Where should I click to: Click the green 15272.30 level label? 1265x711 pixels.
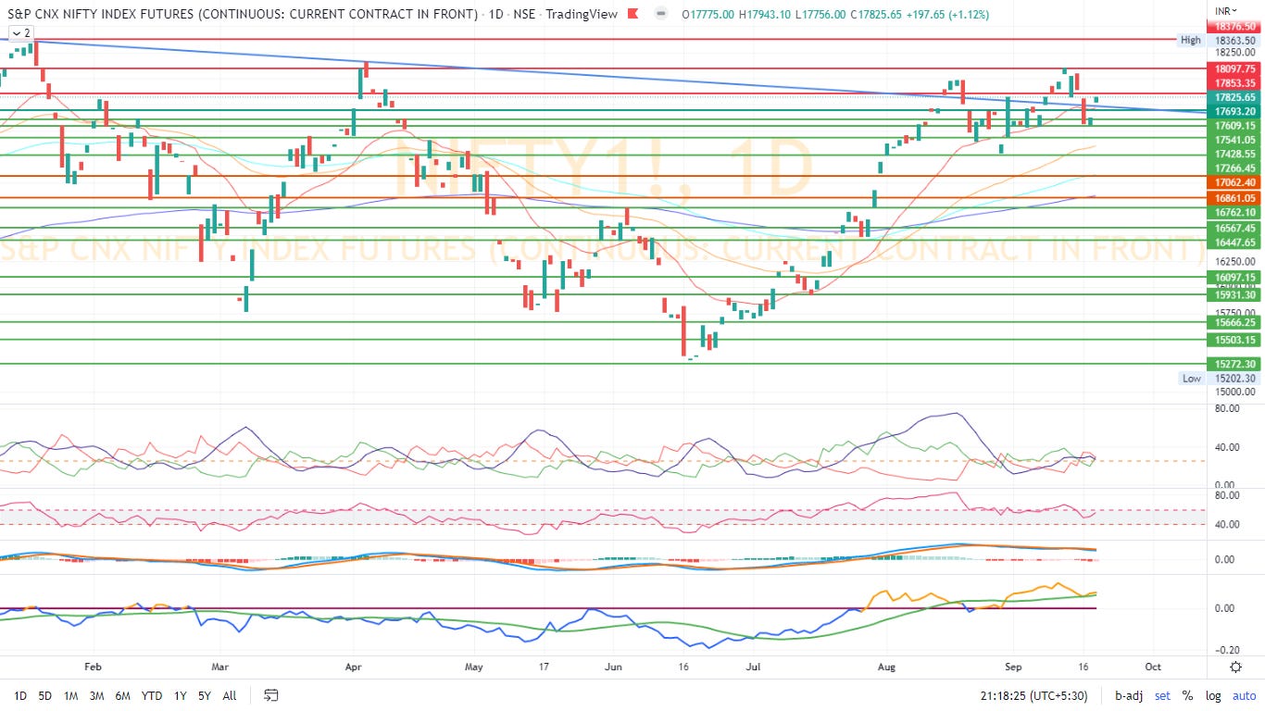[x=1235, y=364]
